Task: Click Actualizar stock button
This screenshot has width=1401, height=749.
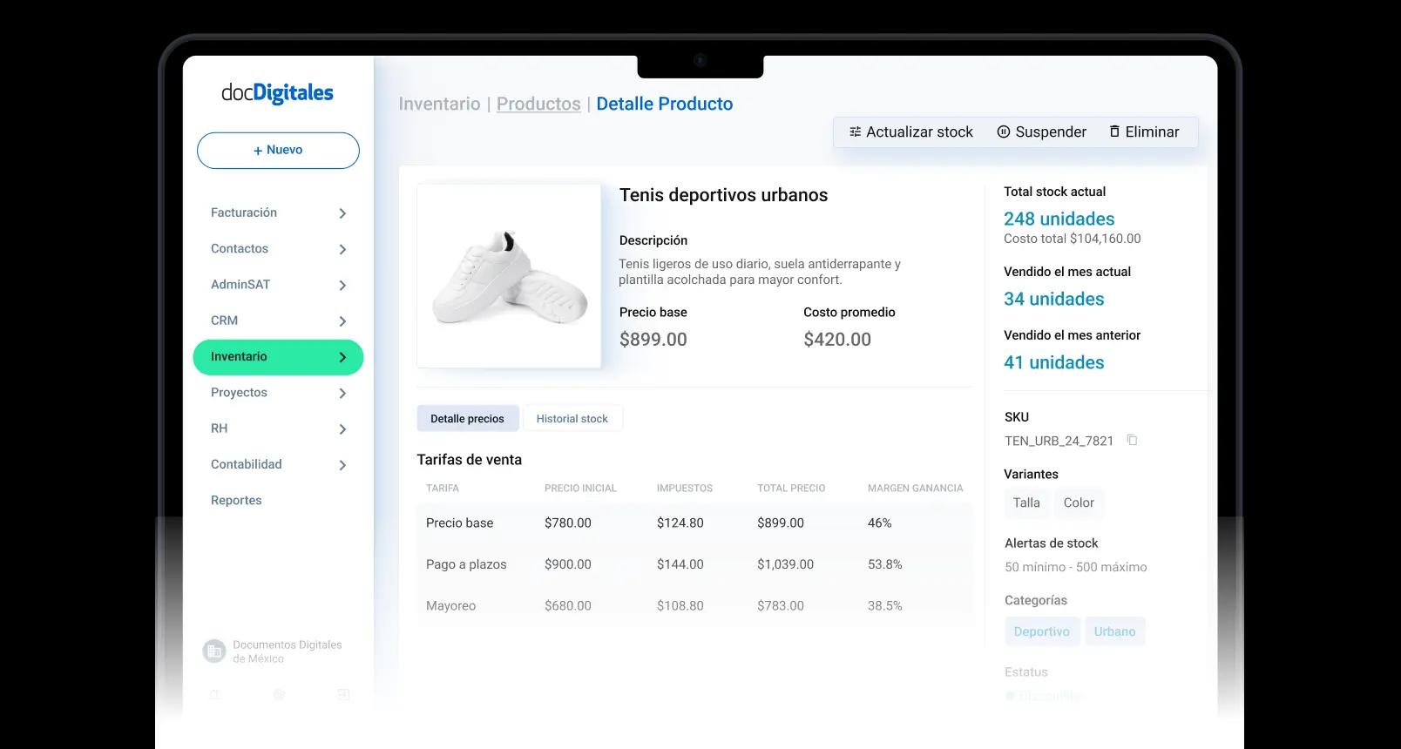Action: pyautogui.click(x=910, y=132)
